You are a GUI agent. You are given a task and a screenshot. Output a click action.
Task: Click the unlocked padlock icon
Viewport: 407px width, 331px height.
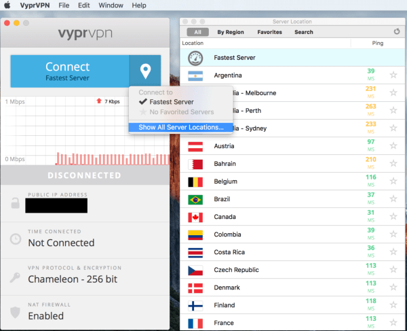[15, 203]
